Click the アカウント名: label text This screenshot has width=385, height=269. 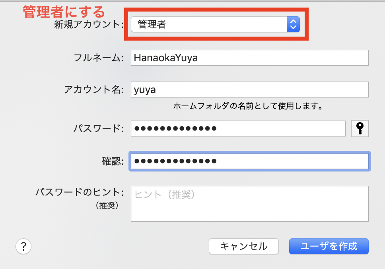[94, 90]
